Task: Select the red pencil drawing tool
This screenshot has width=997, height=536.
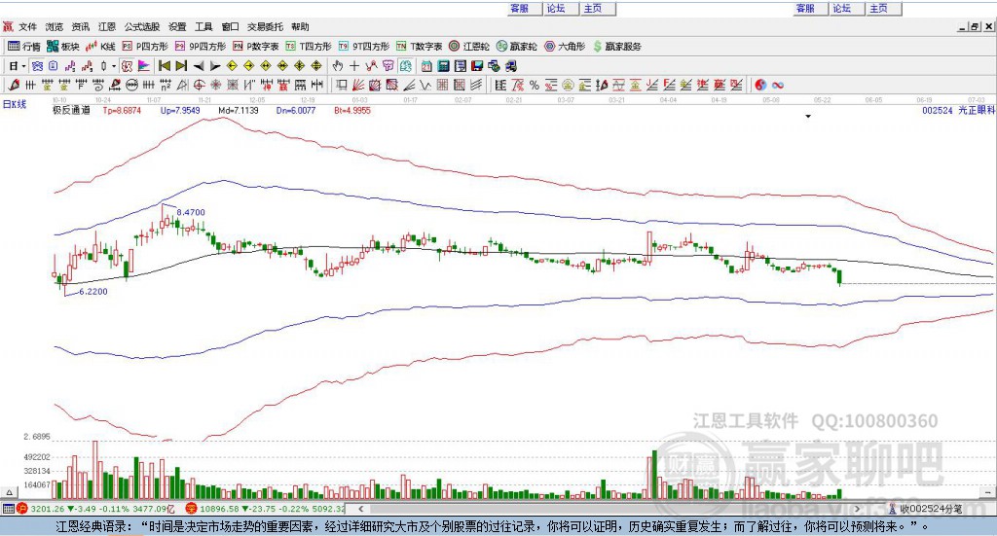Action: (x=14, y=85)
